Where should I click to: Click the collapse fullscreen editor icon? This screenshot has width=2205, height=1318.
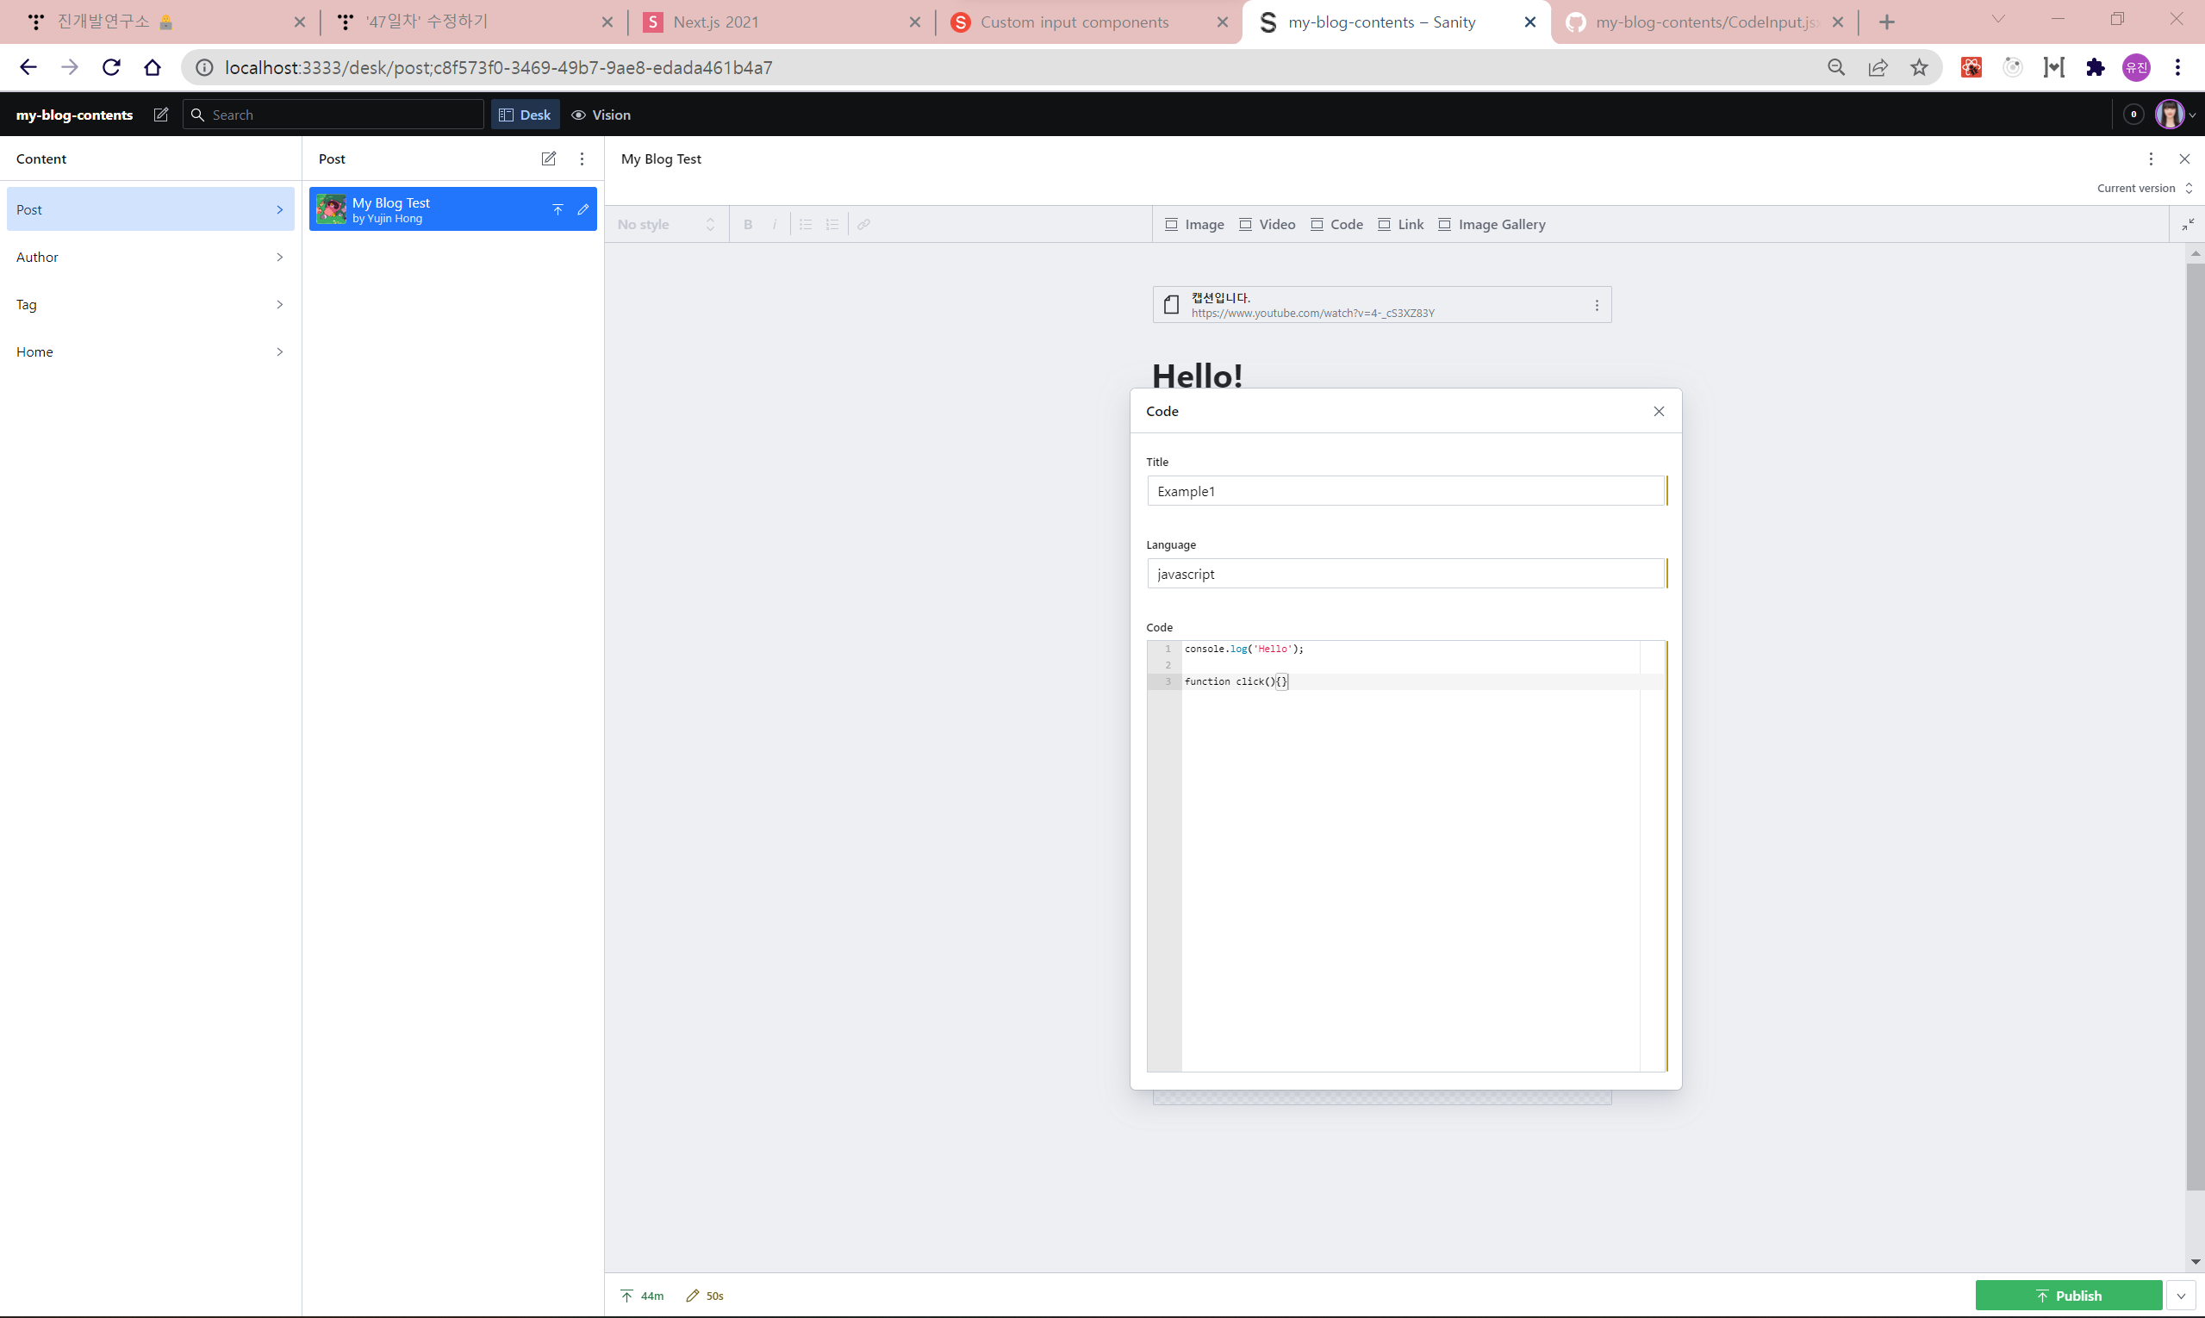(x=2187, y=225)
